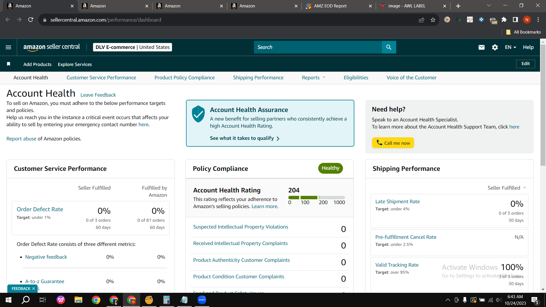Open the Chrome profile avatar N
Viewport: 546px width, 307px height.
(527, 20)
